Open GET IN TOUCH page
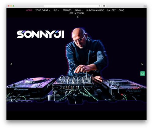 click(76, 13)
